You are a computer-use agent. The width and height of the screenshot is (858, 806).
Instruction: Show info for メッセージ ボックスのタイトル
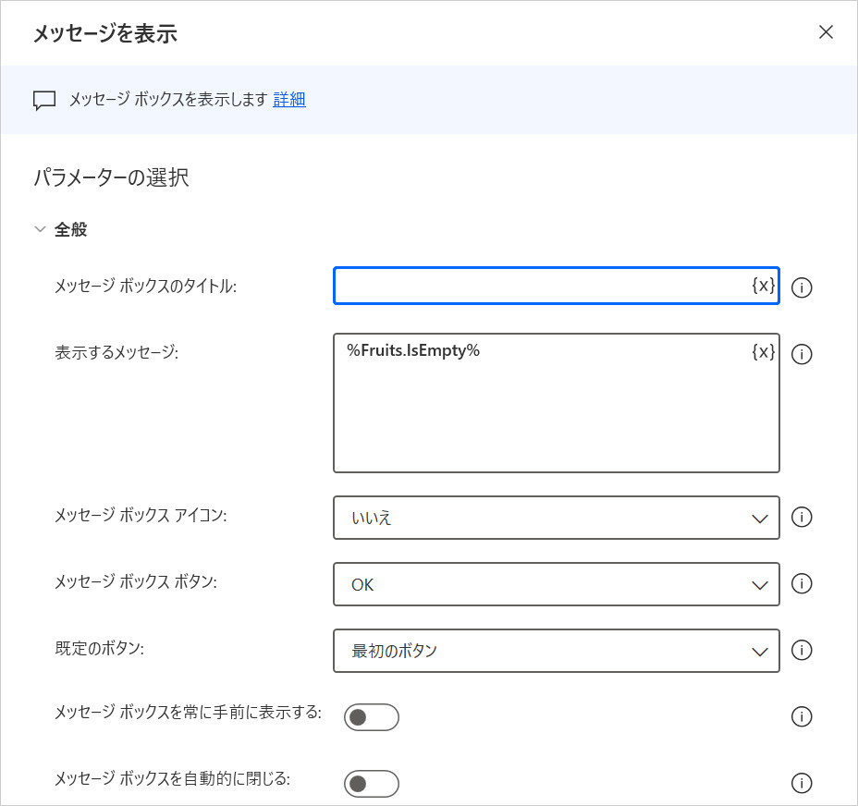803,287
